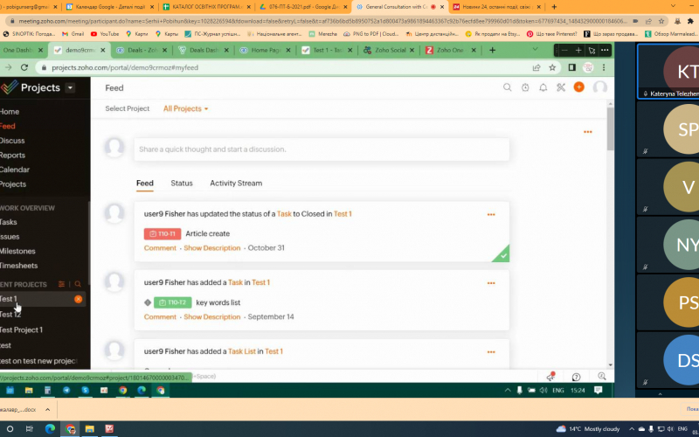Switch to the Feed tab
Viewport: 699px width, 437px height.
(x=145, y=184)
